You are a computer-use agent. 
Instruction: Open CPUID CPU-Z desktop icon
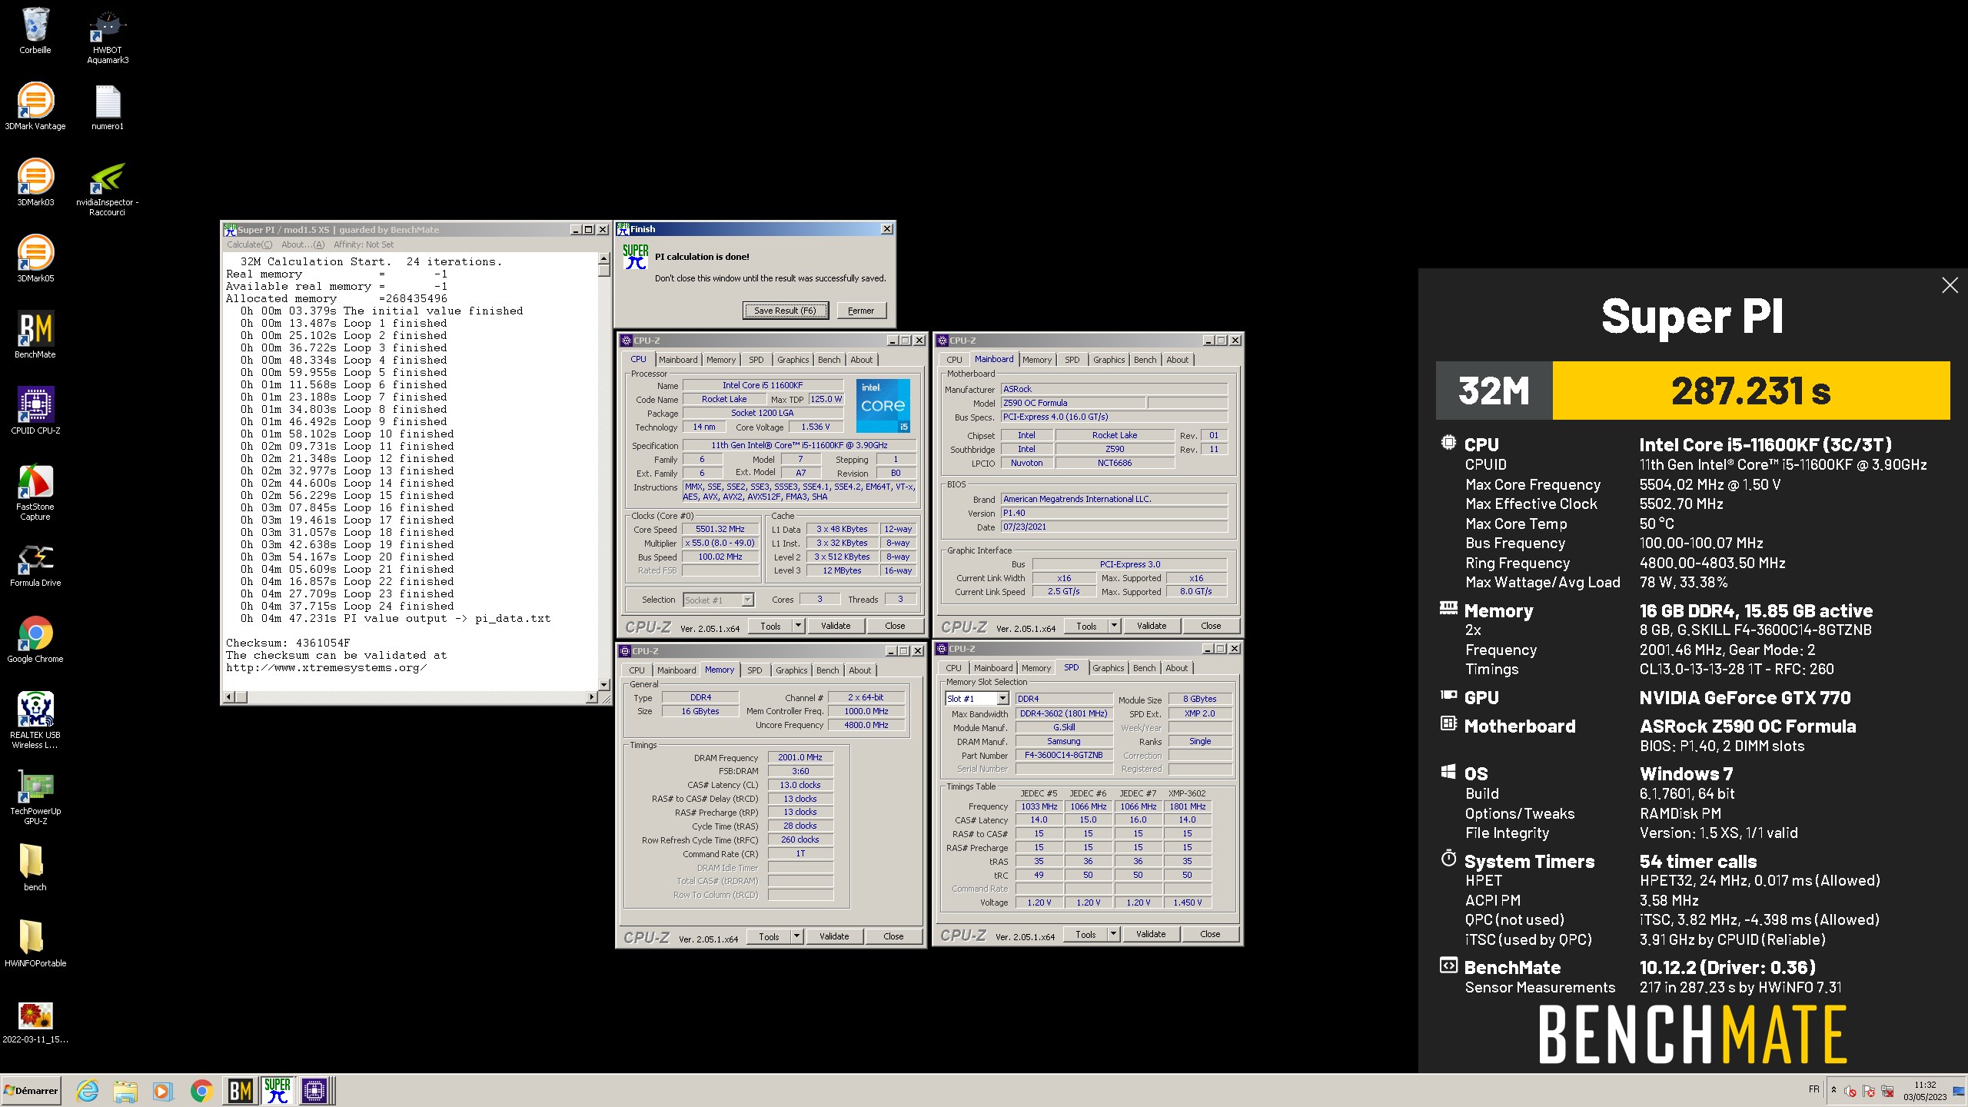point(35,411)
